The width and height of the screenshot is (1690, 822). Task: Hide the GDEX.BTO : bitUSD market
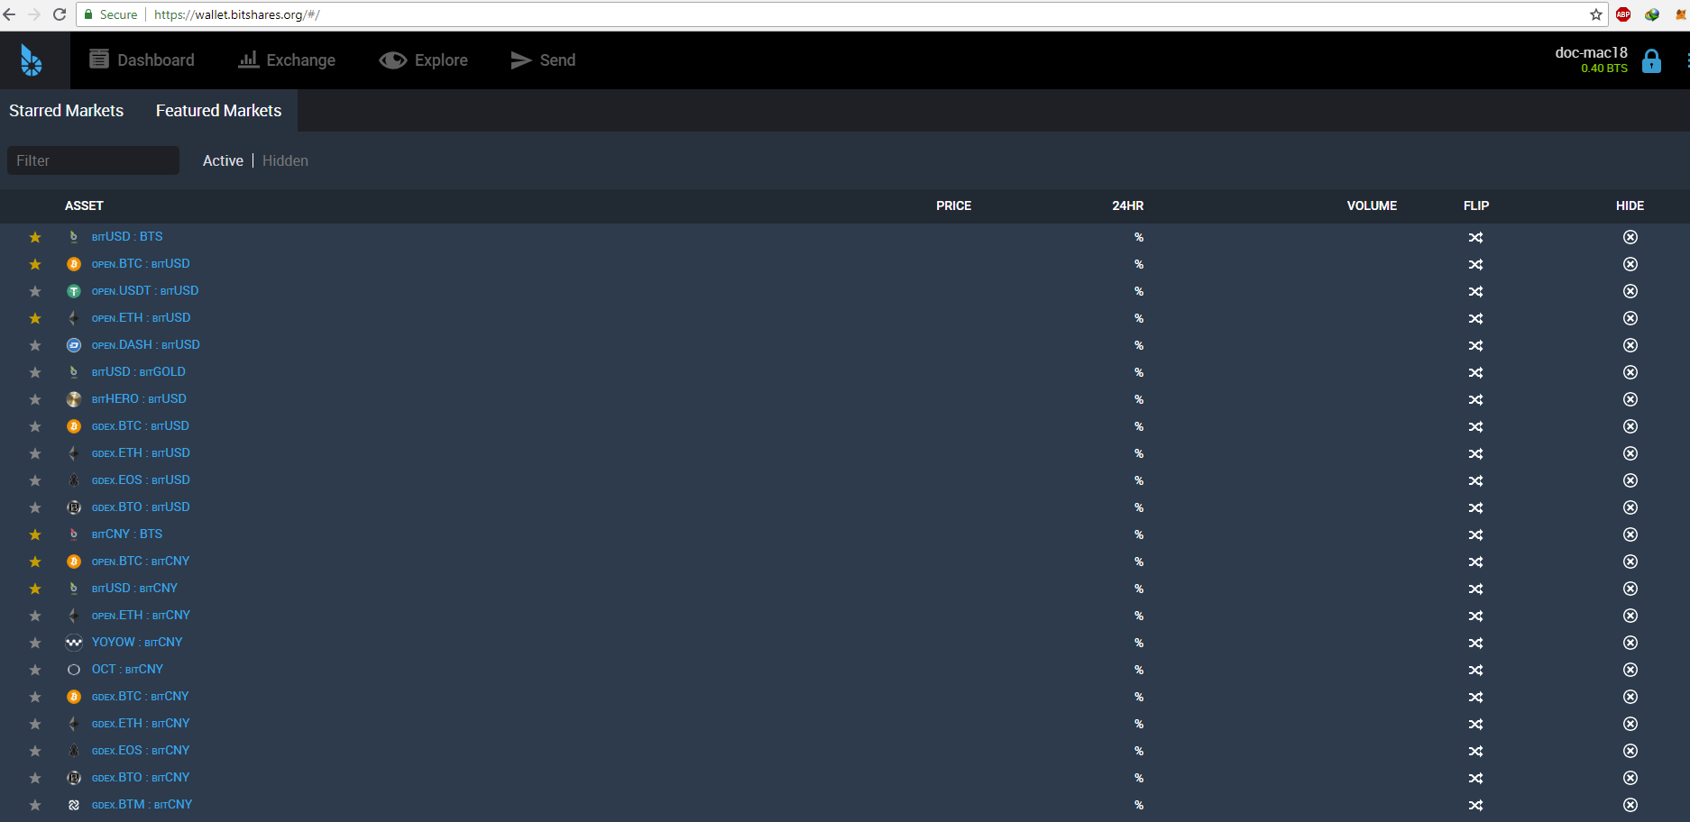tap(1630, 507)
